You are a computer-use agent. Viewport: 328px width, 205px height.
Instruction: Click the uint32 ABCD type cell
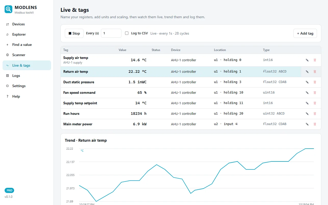pos(274,114)
